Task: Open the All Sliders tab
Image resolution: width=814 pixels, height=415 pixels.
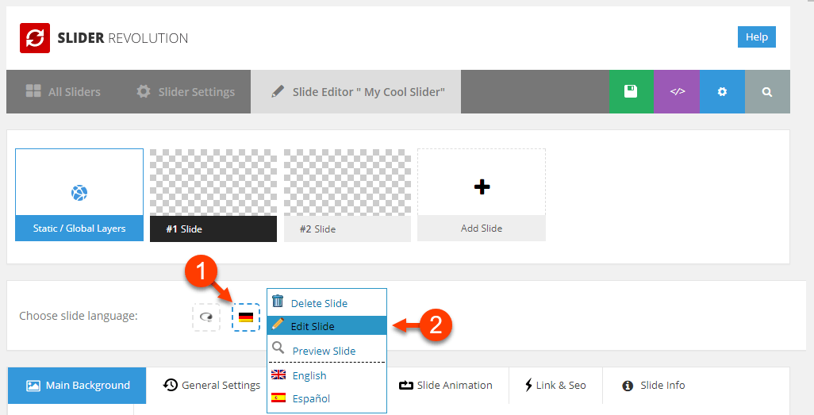Action: 63,91
